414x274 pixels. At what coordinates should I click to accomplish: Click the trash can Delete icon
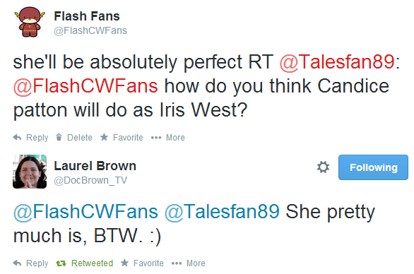coord(59,137)
